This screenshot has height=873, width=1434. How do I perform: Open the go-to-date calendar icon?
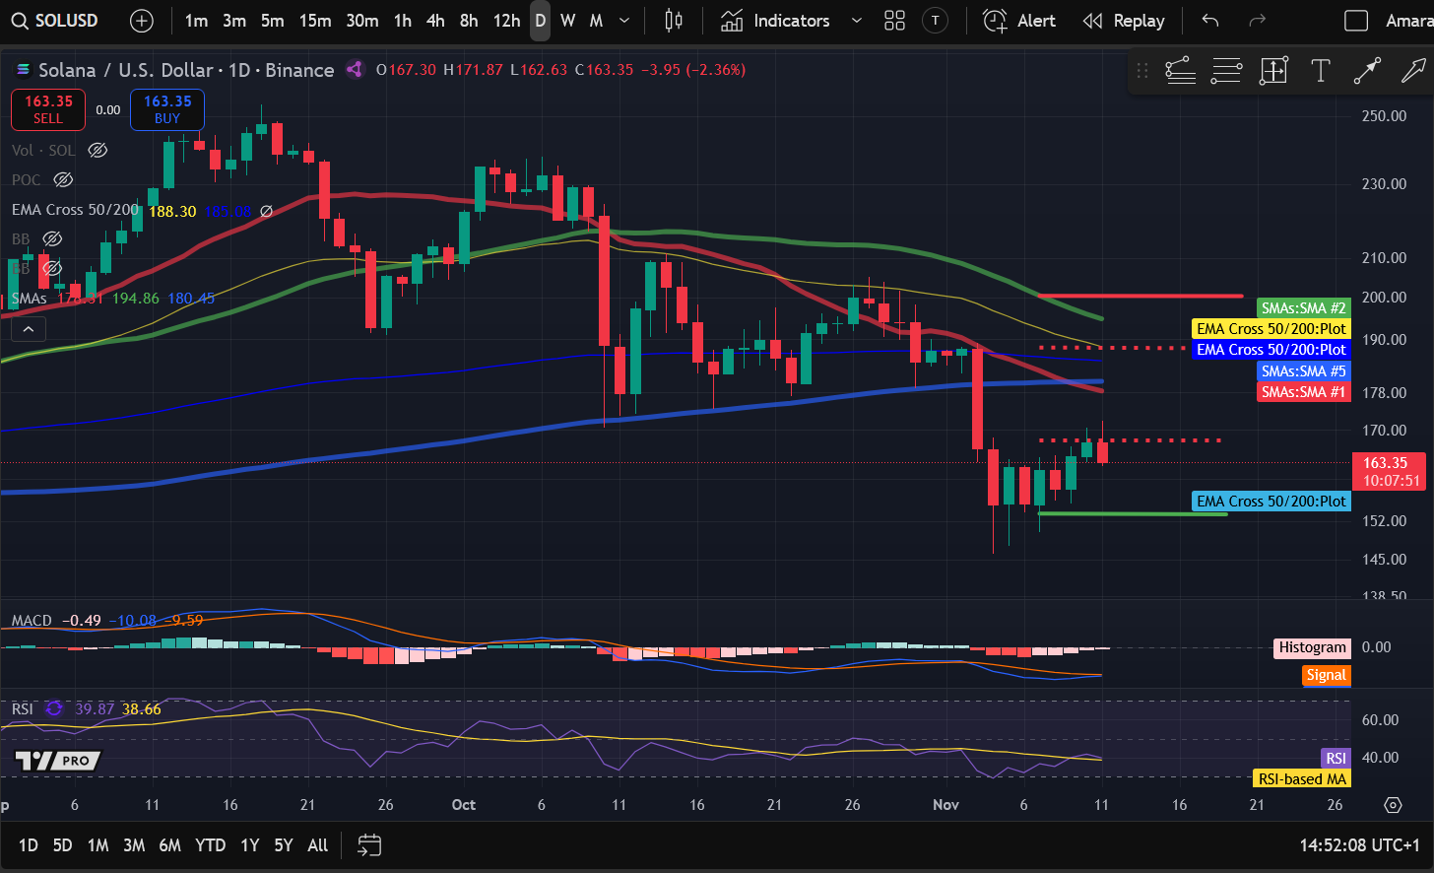pyautogui.click(x=369, y=845)
